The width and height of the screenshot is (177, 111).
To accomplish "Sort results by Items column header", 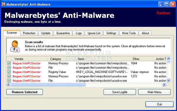I will coord(103,59).
